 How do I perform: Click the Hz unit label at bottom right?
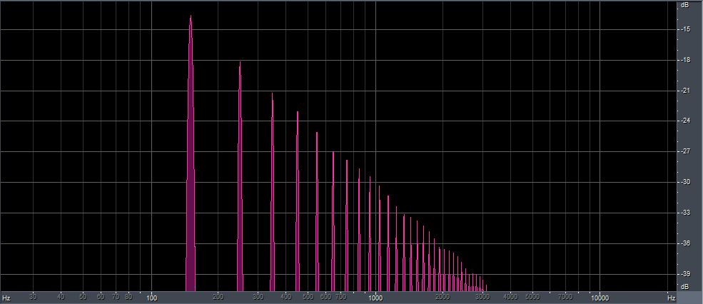pyautogui.click(x=671, y=296)
